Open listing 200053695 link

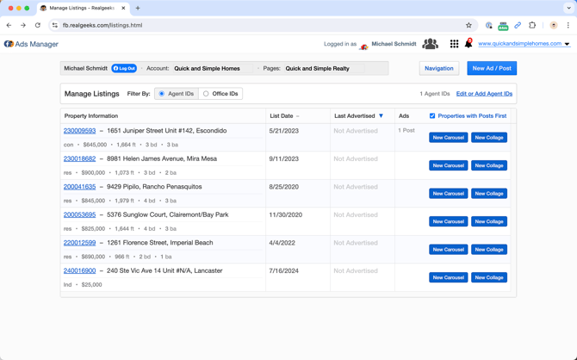pyautogui.click(x=79, y=214)
